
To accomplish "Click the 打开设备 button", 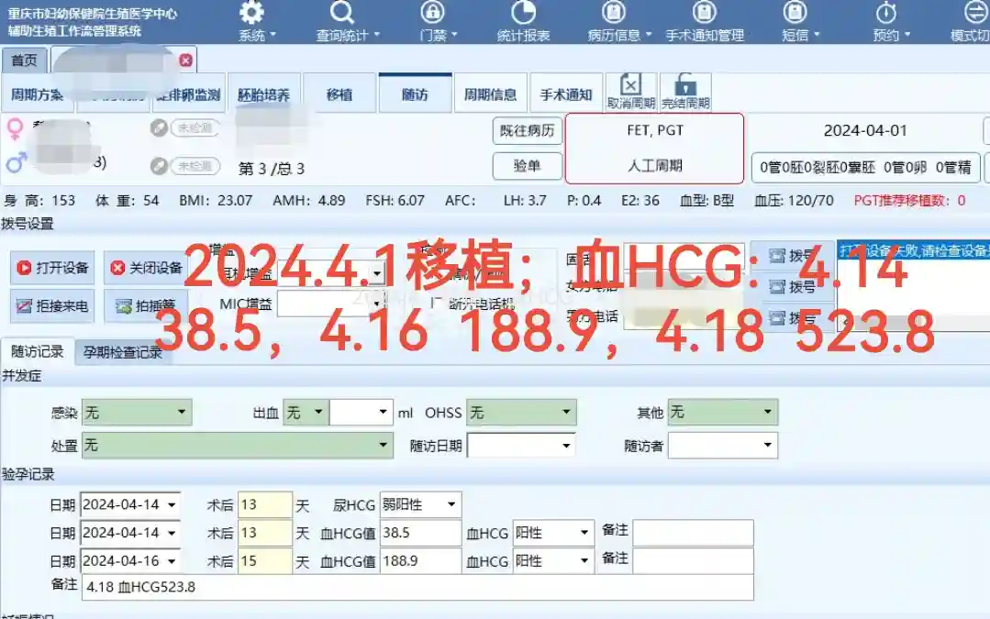I will coord(52,268).
